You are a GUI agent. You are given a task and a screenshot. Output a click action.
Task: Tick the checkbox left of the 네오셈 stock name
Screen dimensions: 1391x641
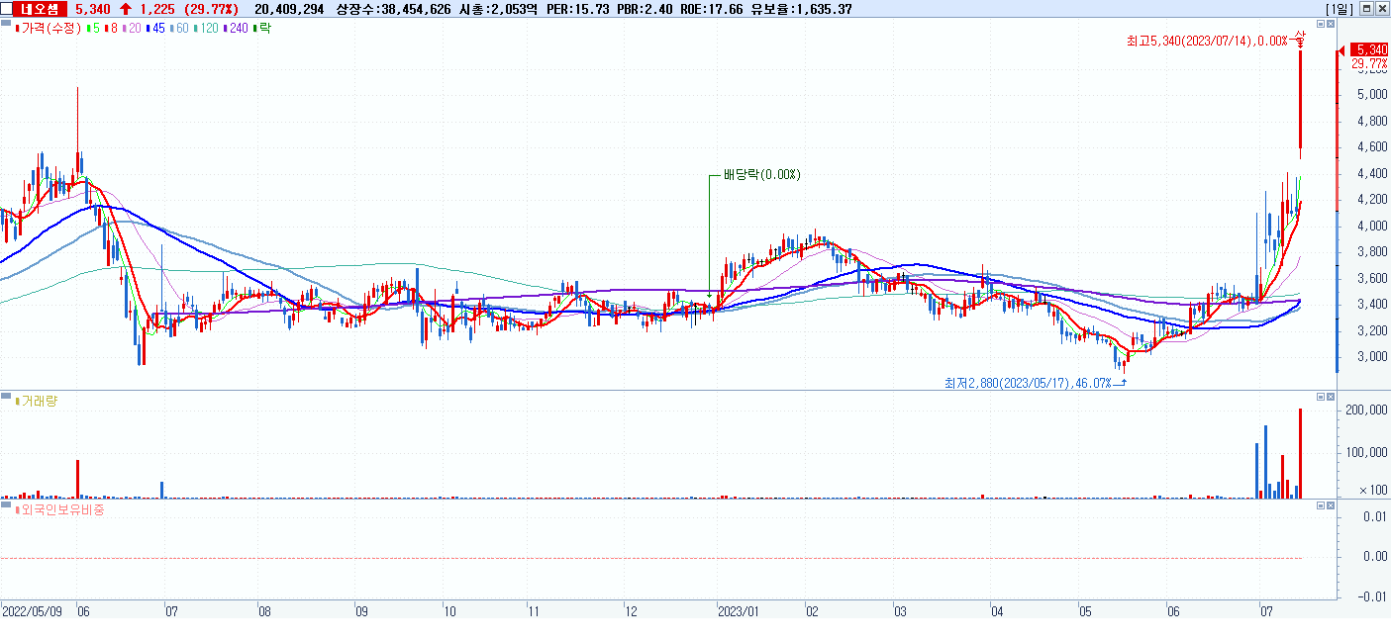[x=8, y=9]
